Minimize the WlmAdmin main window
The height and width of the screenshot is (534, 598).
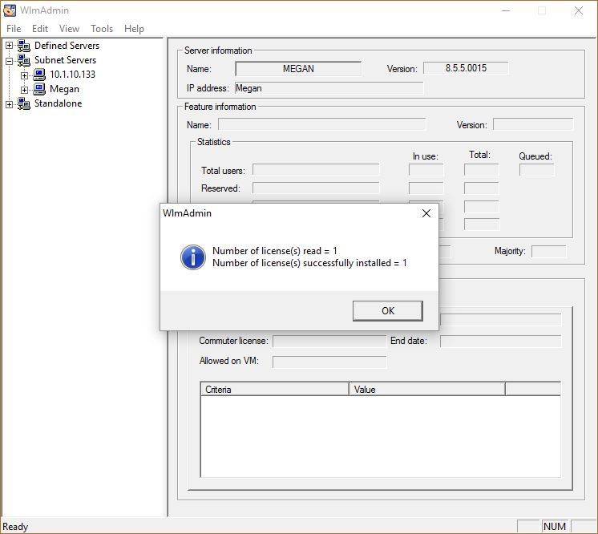(506, 10)
